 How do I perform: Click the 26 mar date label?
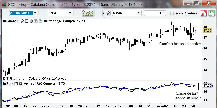coord(83,106)
